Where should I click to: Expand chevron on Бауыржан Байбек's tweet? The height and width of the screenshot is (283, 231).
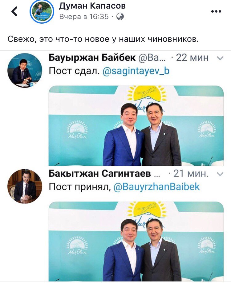(220, 58)
